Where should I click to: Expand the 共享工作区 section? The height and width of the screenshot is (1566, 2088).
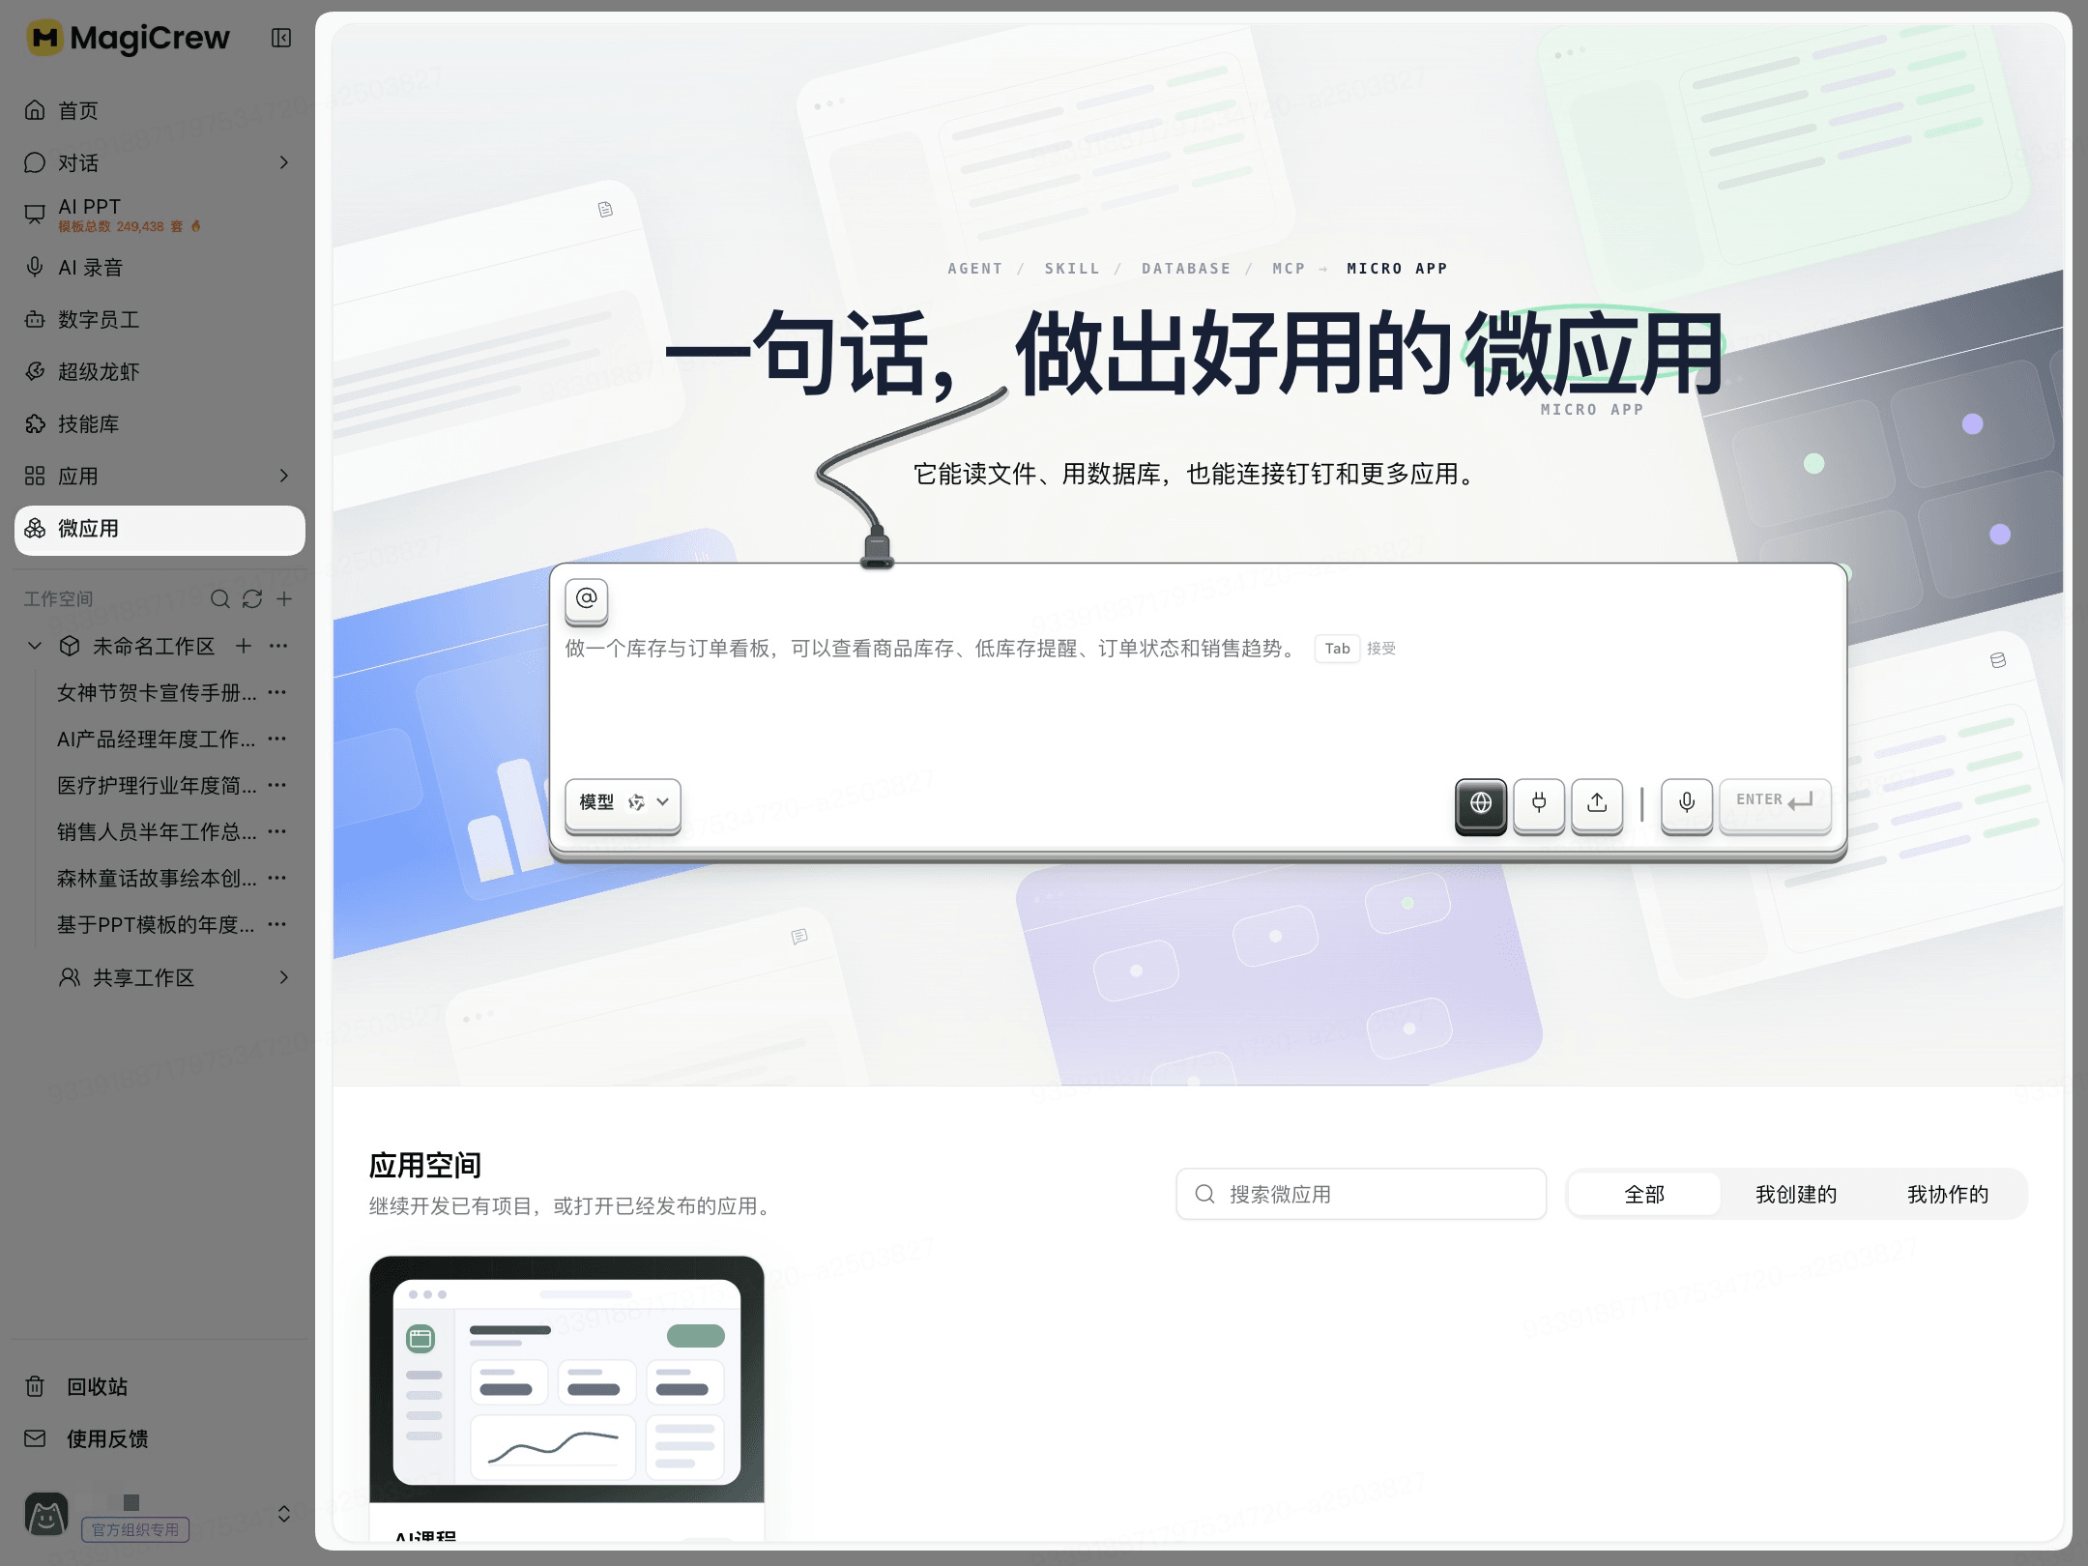[x=283, y=977]
